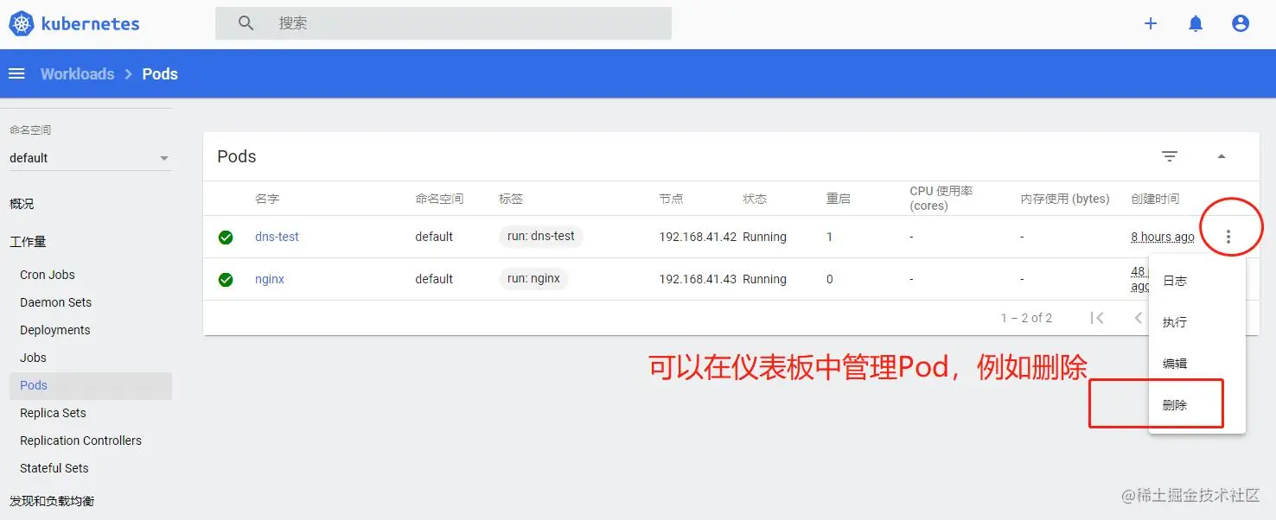Viewport: 1276px width, 520px height.
Task: Click Pods in the breadcrumb
Action: [x=160, y=74]
